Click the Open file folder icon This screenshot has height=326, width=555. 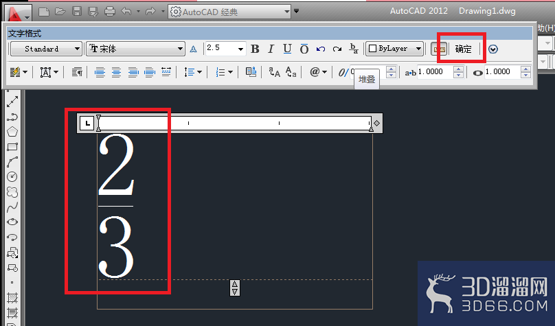pos(60,12)
